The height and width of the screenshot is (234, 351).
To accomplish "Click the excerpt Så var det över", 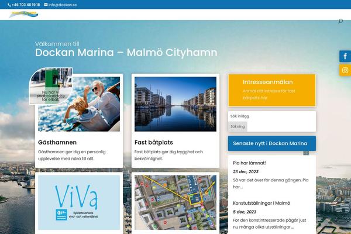I will pyautogui.click(x=271, y=183).
